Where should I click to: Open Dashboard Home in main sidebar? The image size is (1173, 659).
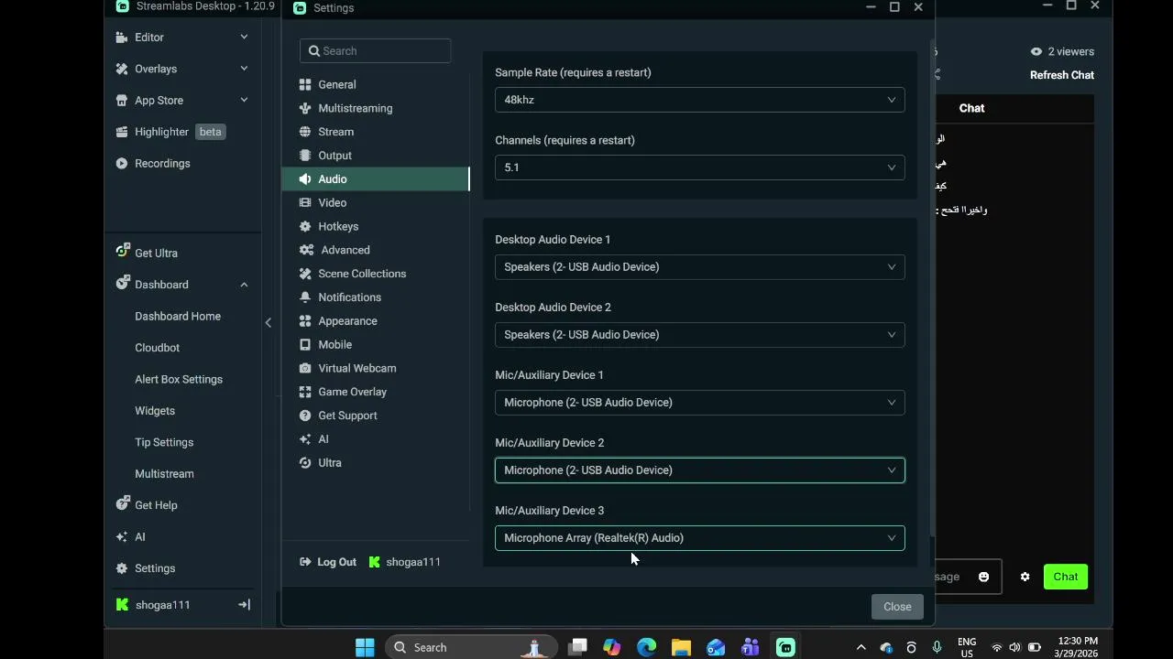[x=178, y=317]
